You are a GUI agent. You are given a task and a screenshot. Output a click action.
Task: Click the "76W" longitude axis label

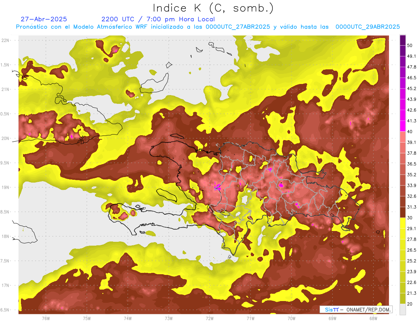pos(46,318)
